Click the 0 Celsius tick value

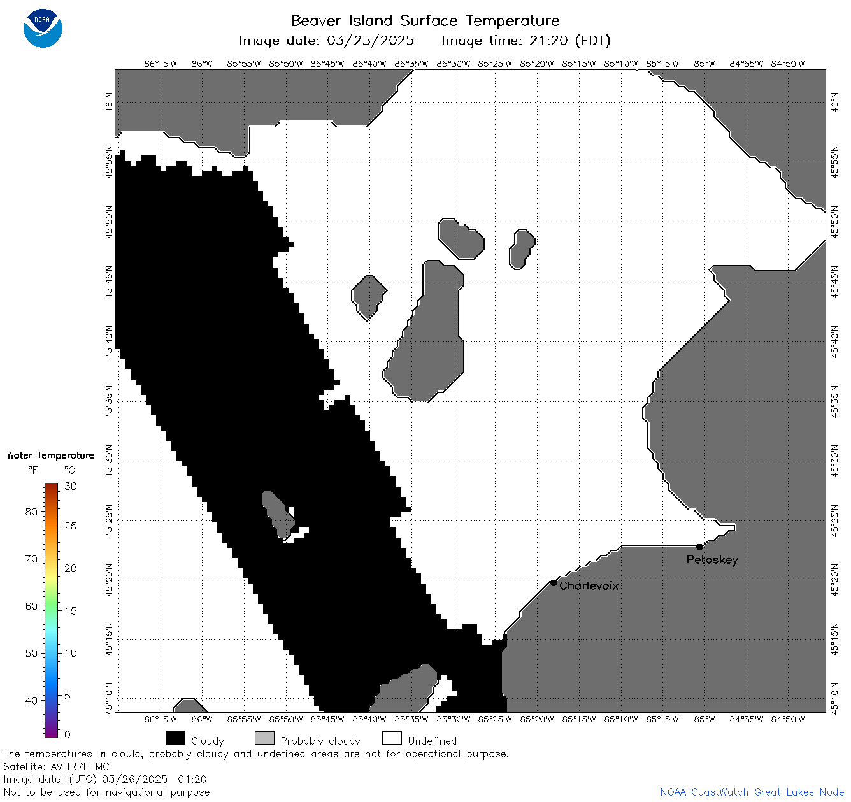coord(68,734)
